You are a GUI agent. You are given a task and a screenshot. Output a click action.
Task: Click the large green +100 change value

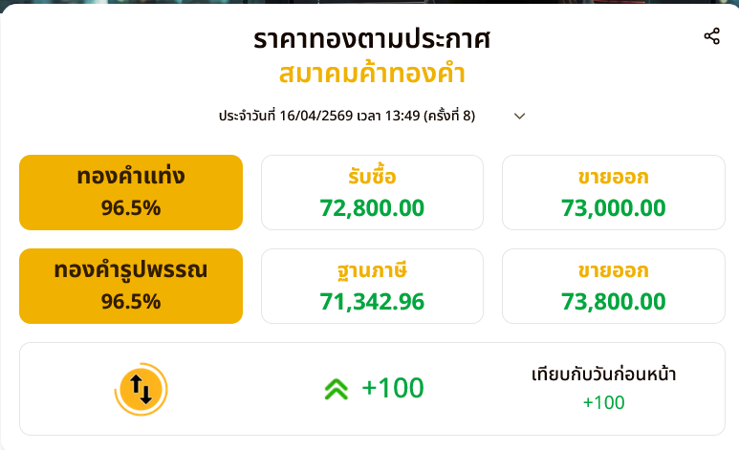click(x=393, y=389)
